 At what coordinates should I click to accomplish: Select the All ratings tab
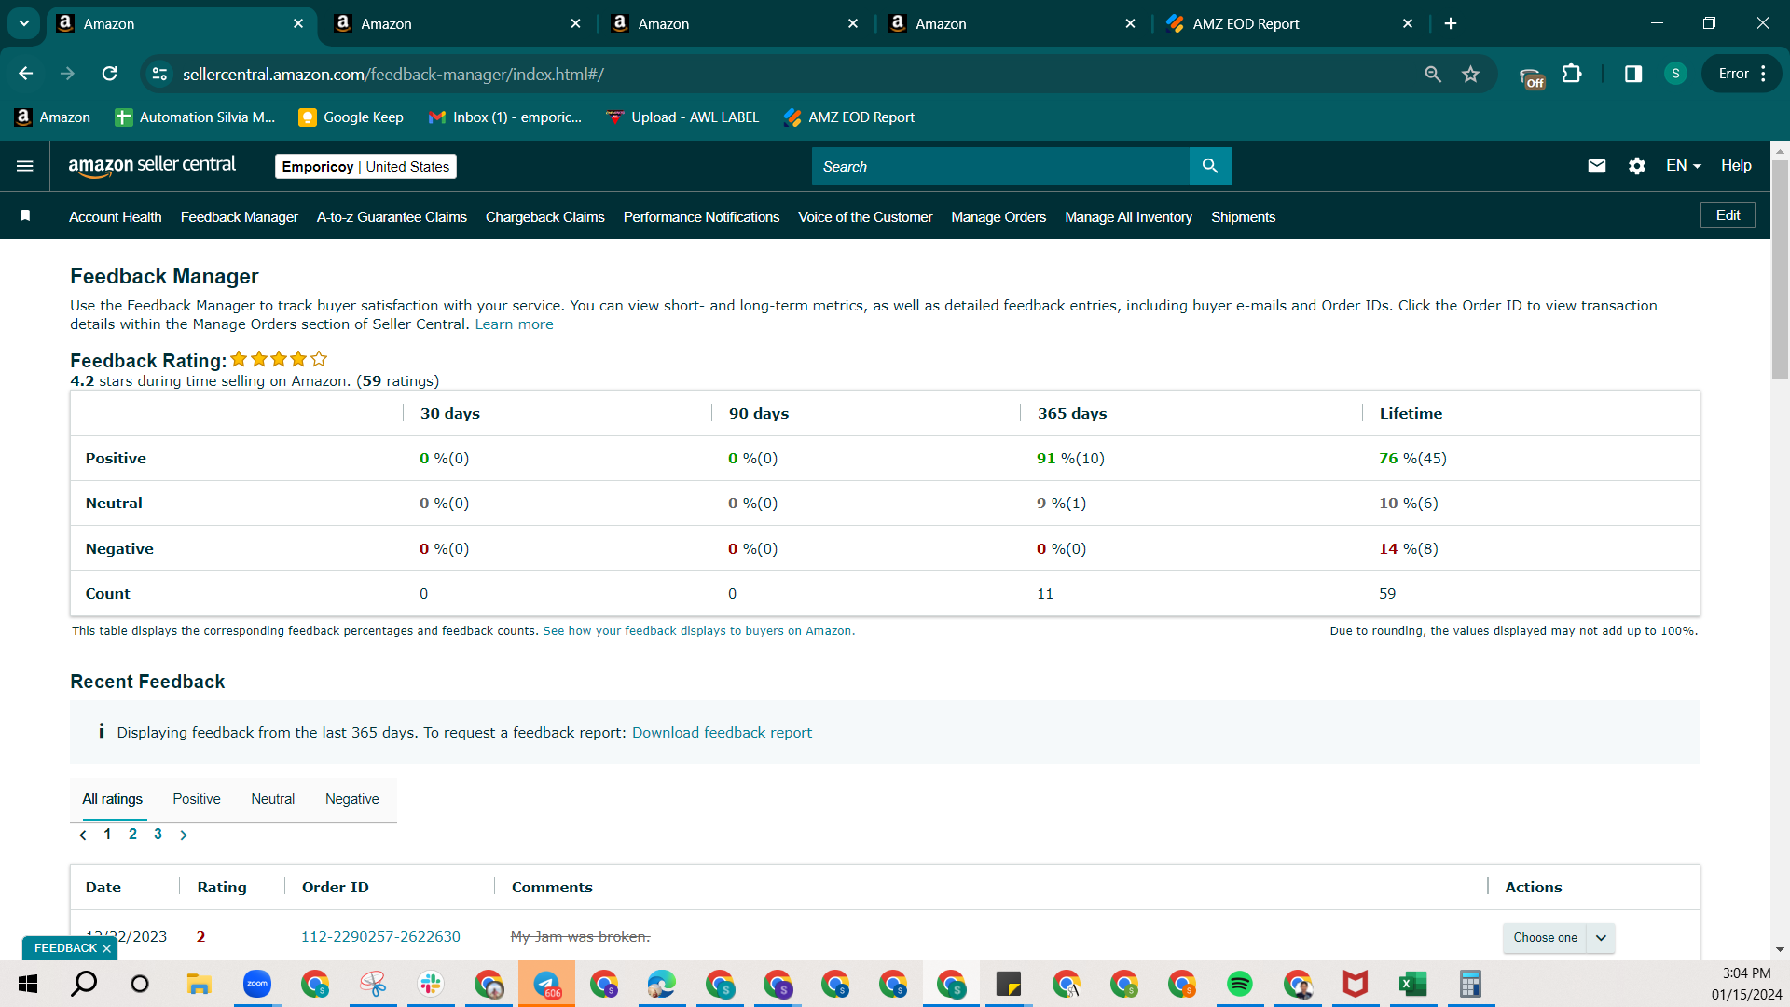coord(113,799)
